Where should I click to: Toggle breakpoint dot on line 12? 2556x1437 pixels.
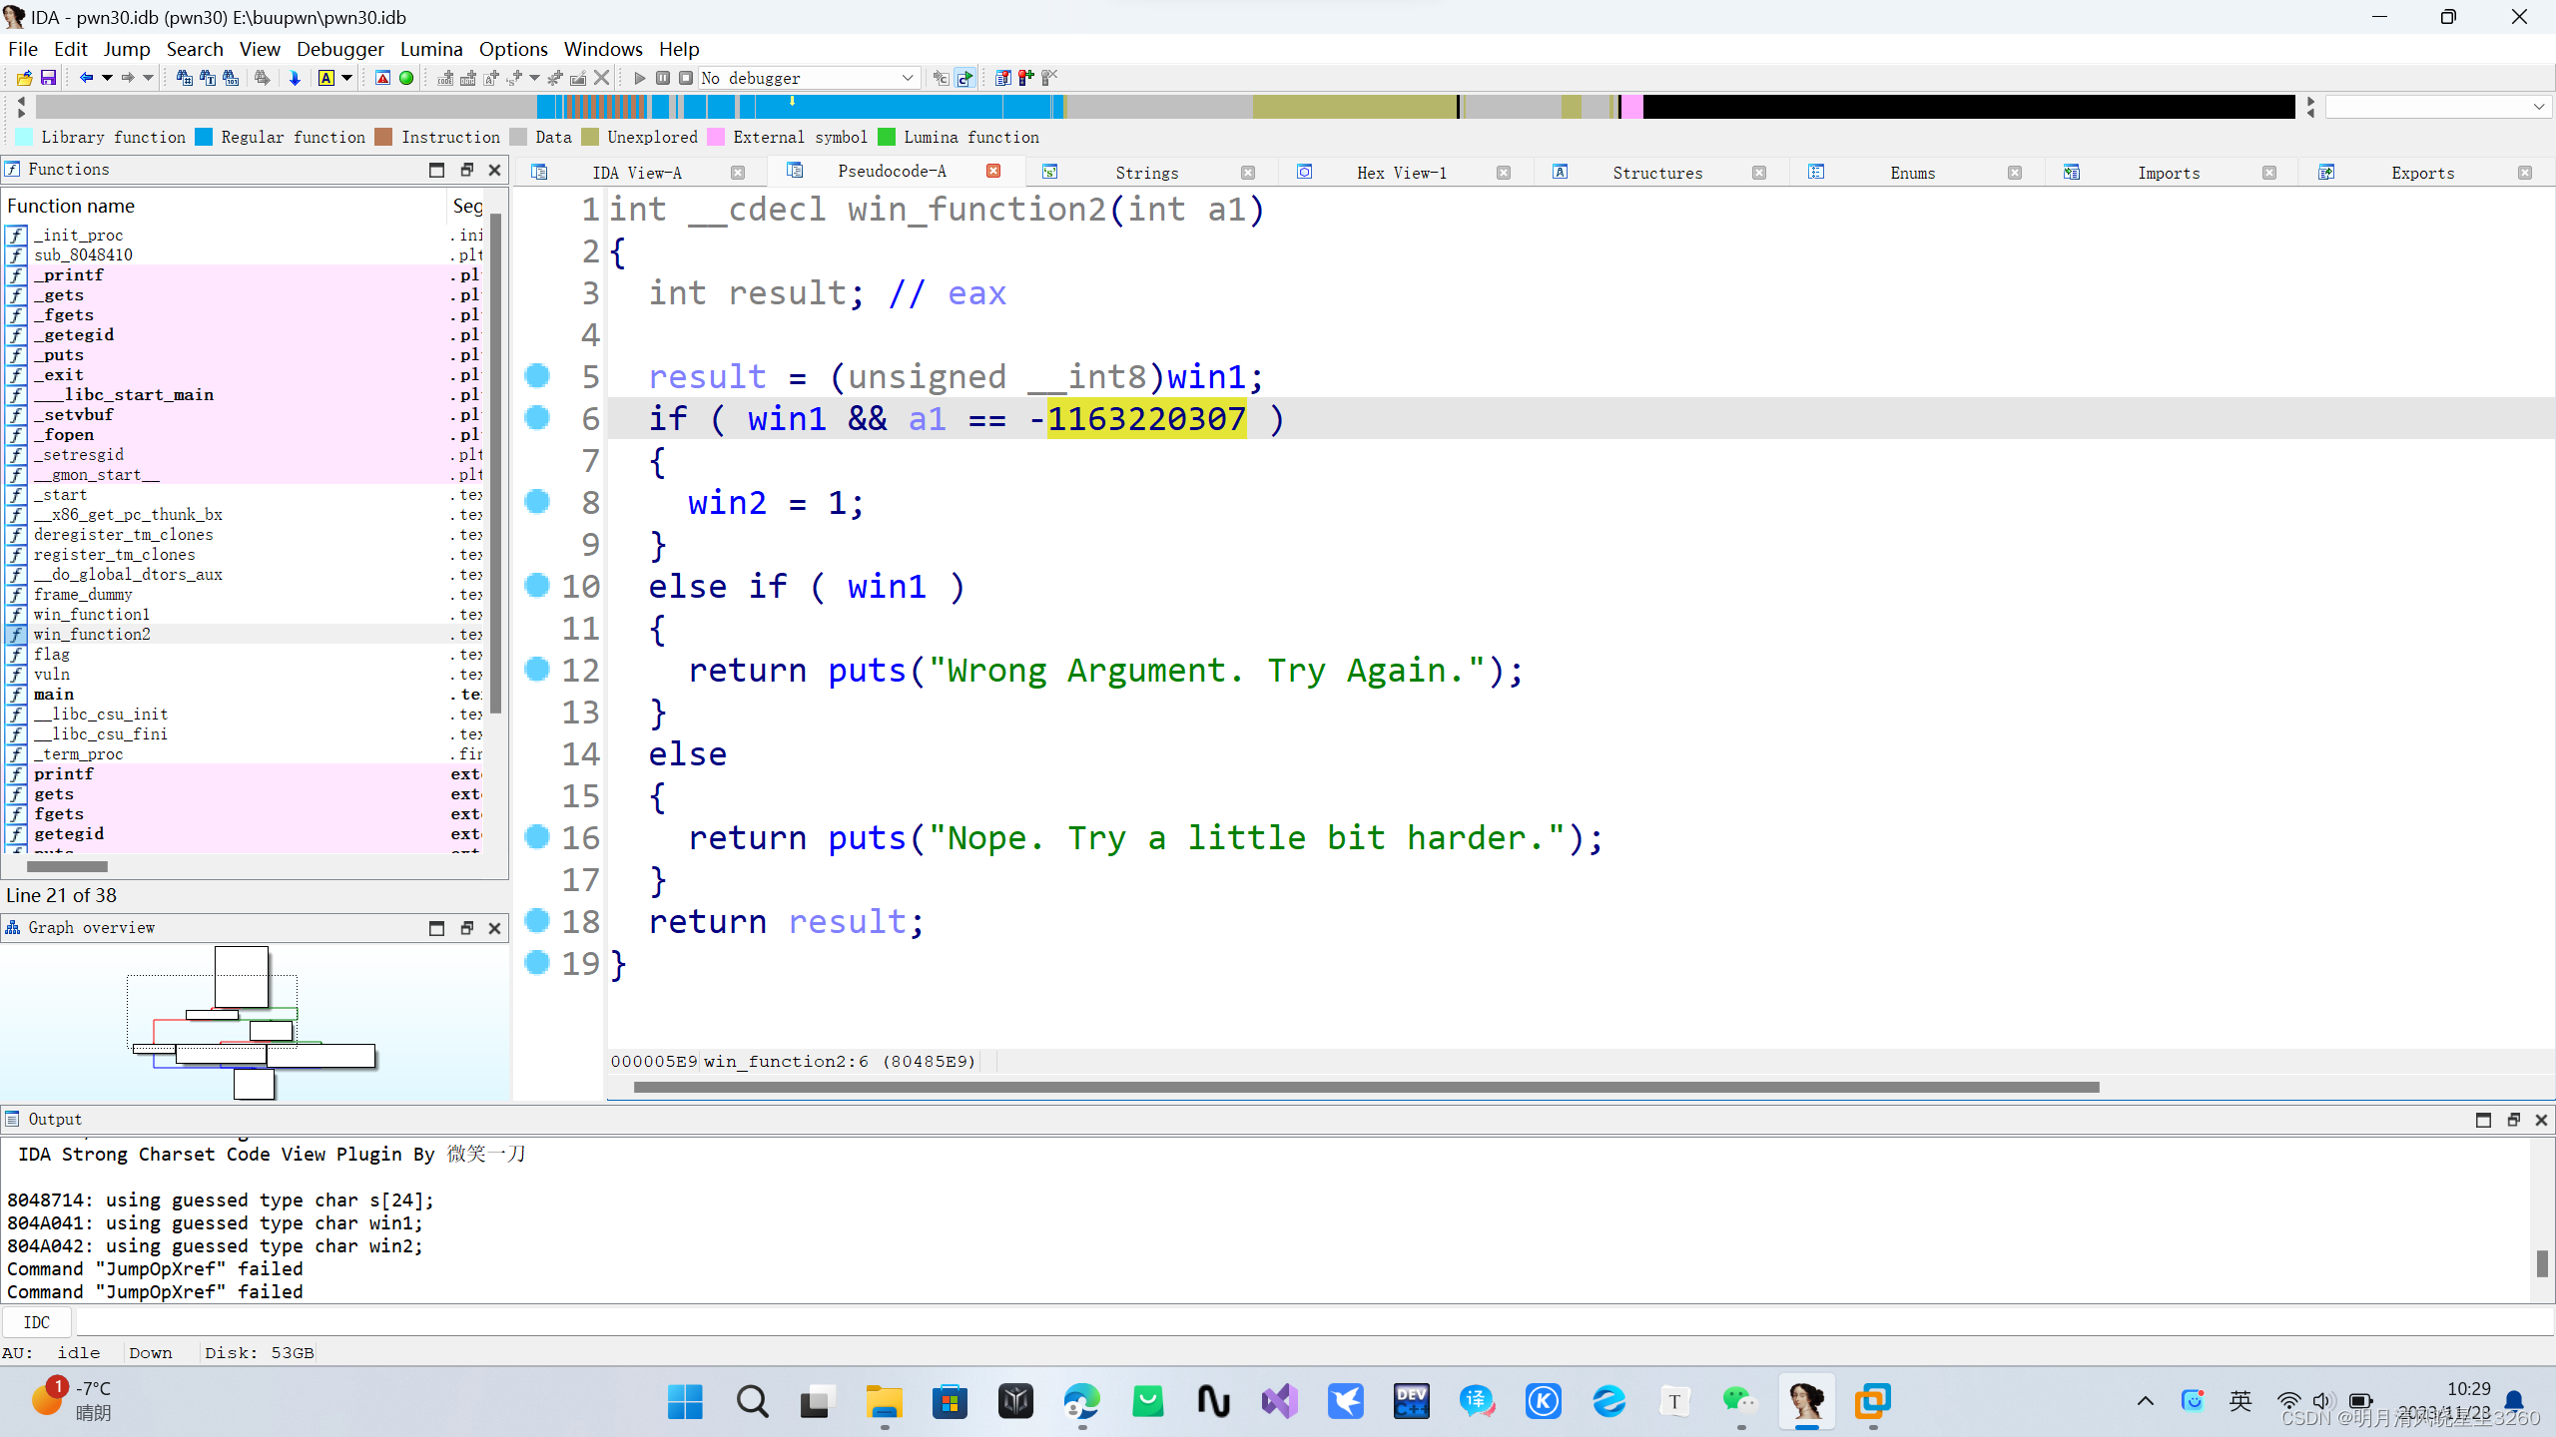coord(537,670)
